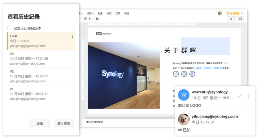257x139 pixels.
Task: Click the 进行复制 button
Action: (x=64, y=124)
